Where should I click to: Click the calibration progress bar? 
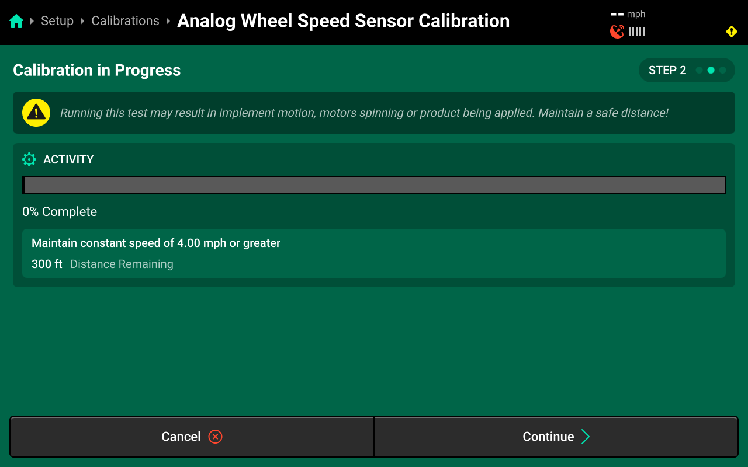(374, 185)
